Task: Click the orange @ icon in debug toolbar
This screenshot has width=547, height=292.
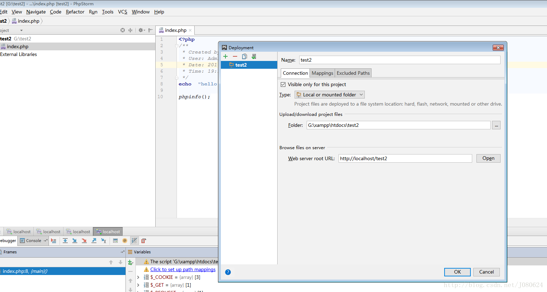Action: [x=125, y=241]
